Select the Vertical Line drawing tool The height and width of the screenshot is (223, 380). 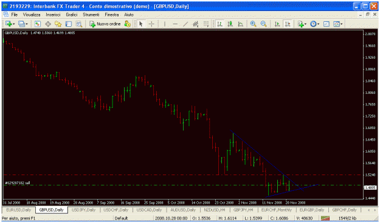[x=165, y=24]
